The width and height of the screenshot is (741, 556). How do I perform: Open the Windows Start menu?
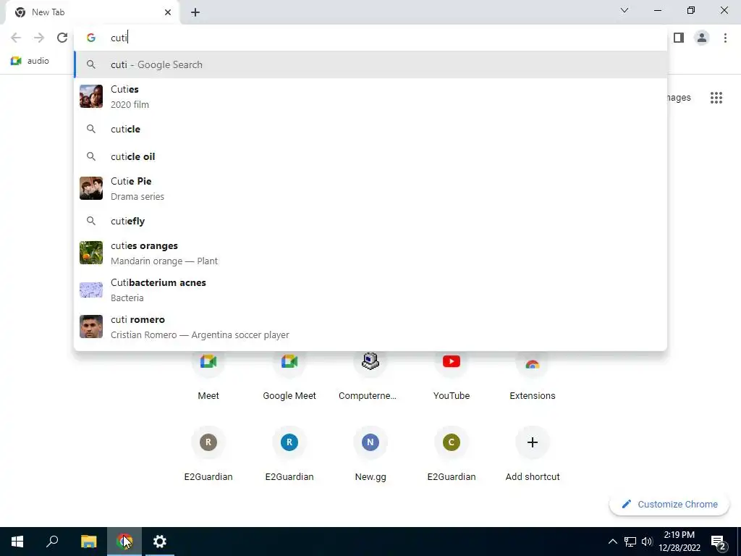(x=17, y=542)
